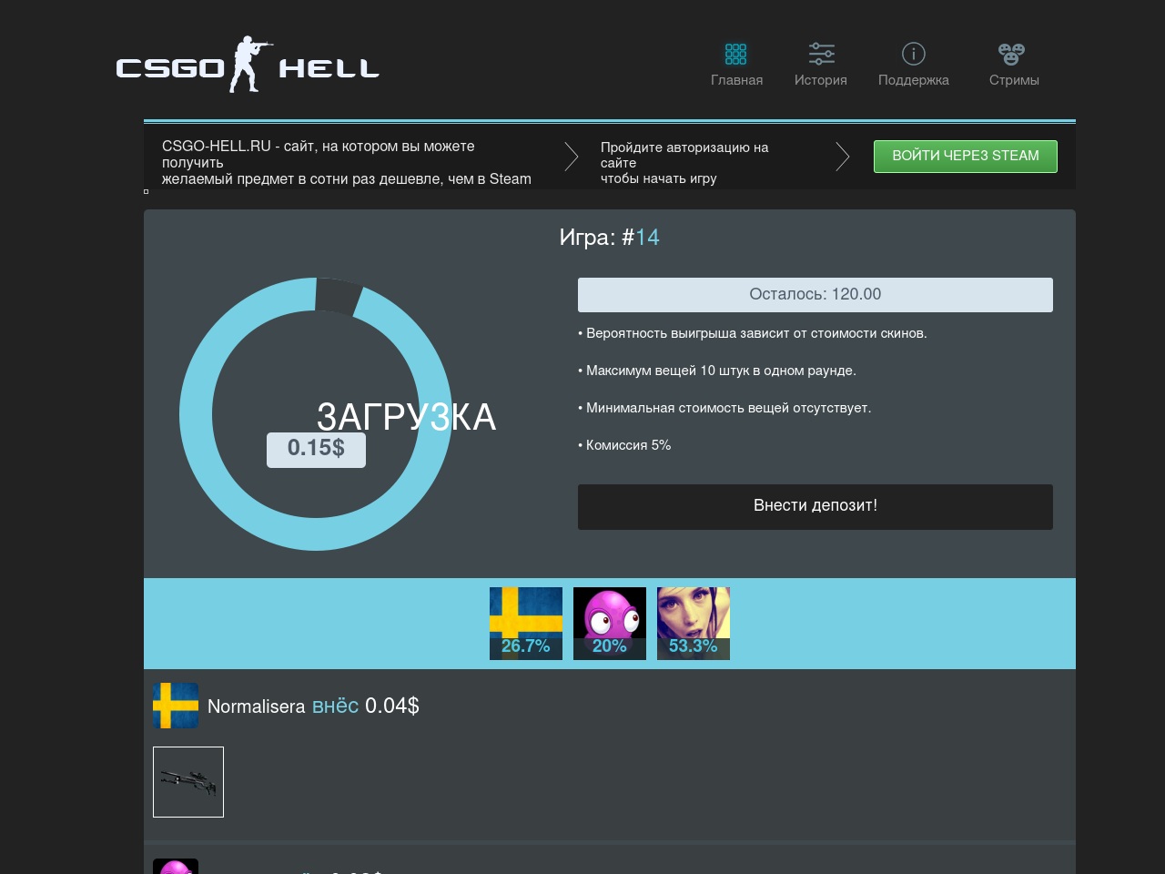
Task: Open the Стримы menu label
Action: (1014, 80)
